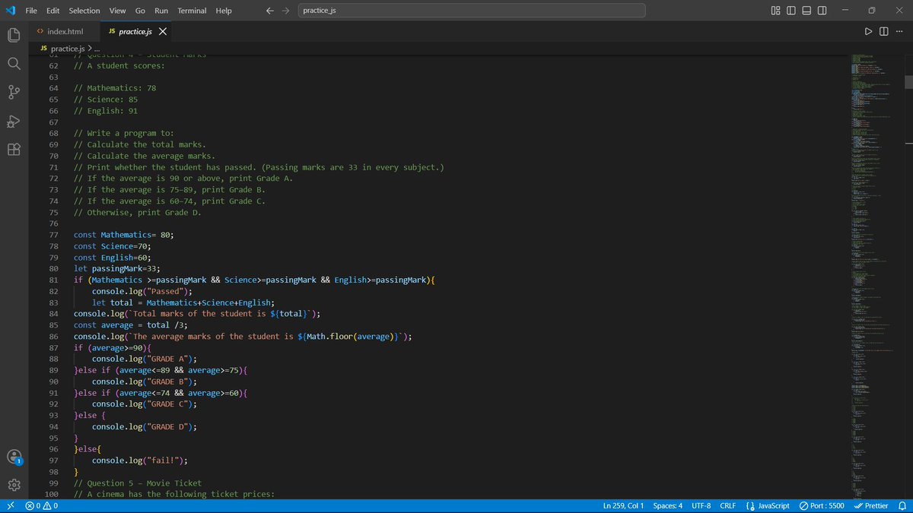The image size is (913, 513).
Task: Click the Prettier status item
Action: [871, 505]
